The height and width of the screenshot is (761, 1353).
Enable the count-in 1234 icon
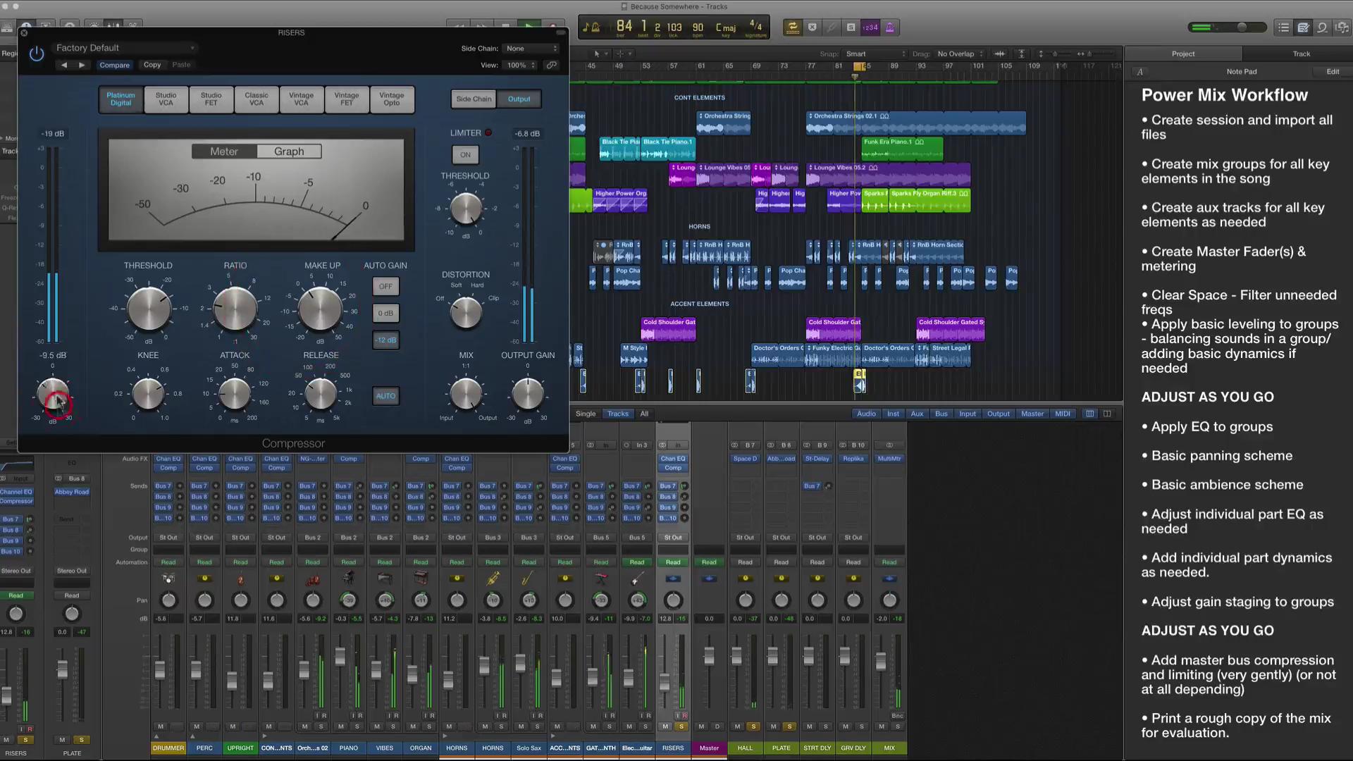(x=871, y=27)
